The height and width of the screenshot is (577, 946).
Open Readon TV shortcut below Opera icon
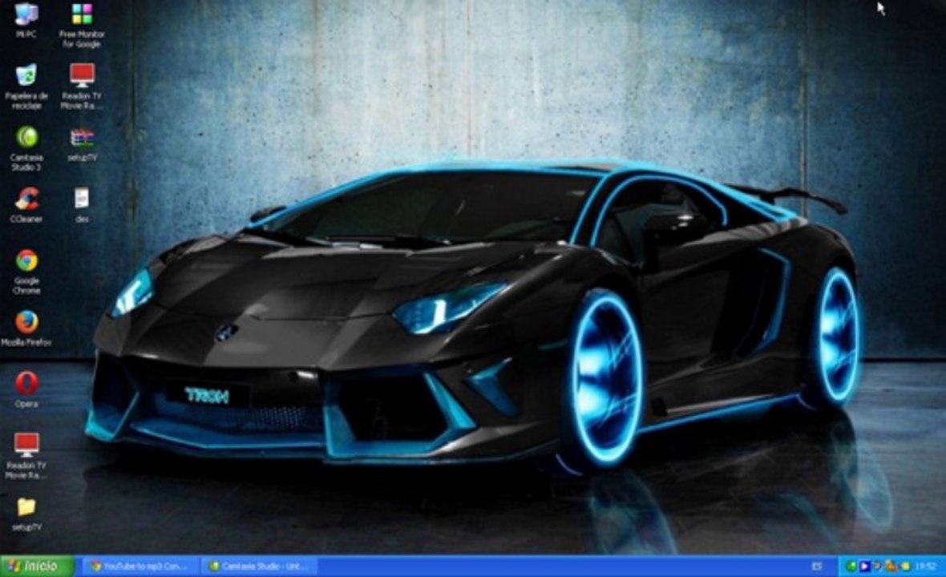point(26,455)
